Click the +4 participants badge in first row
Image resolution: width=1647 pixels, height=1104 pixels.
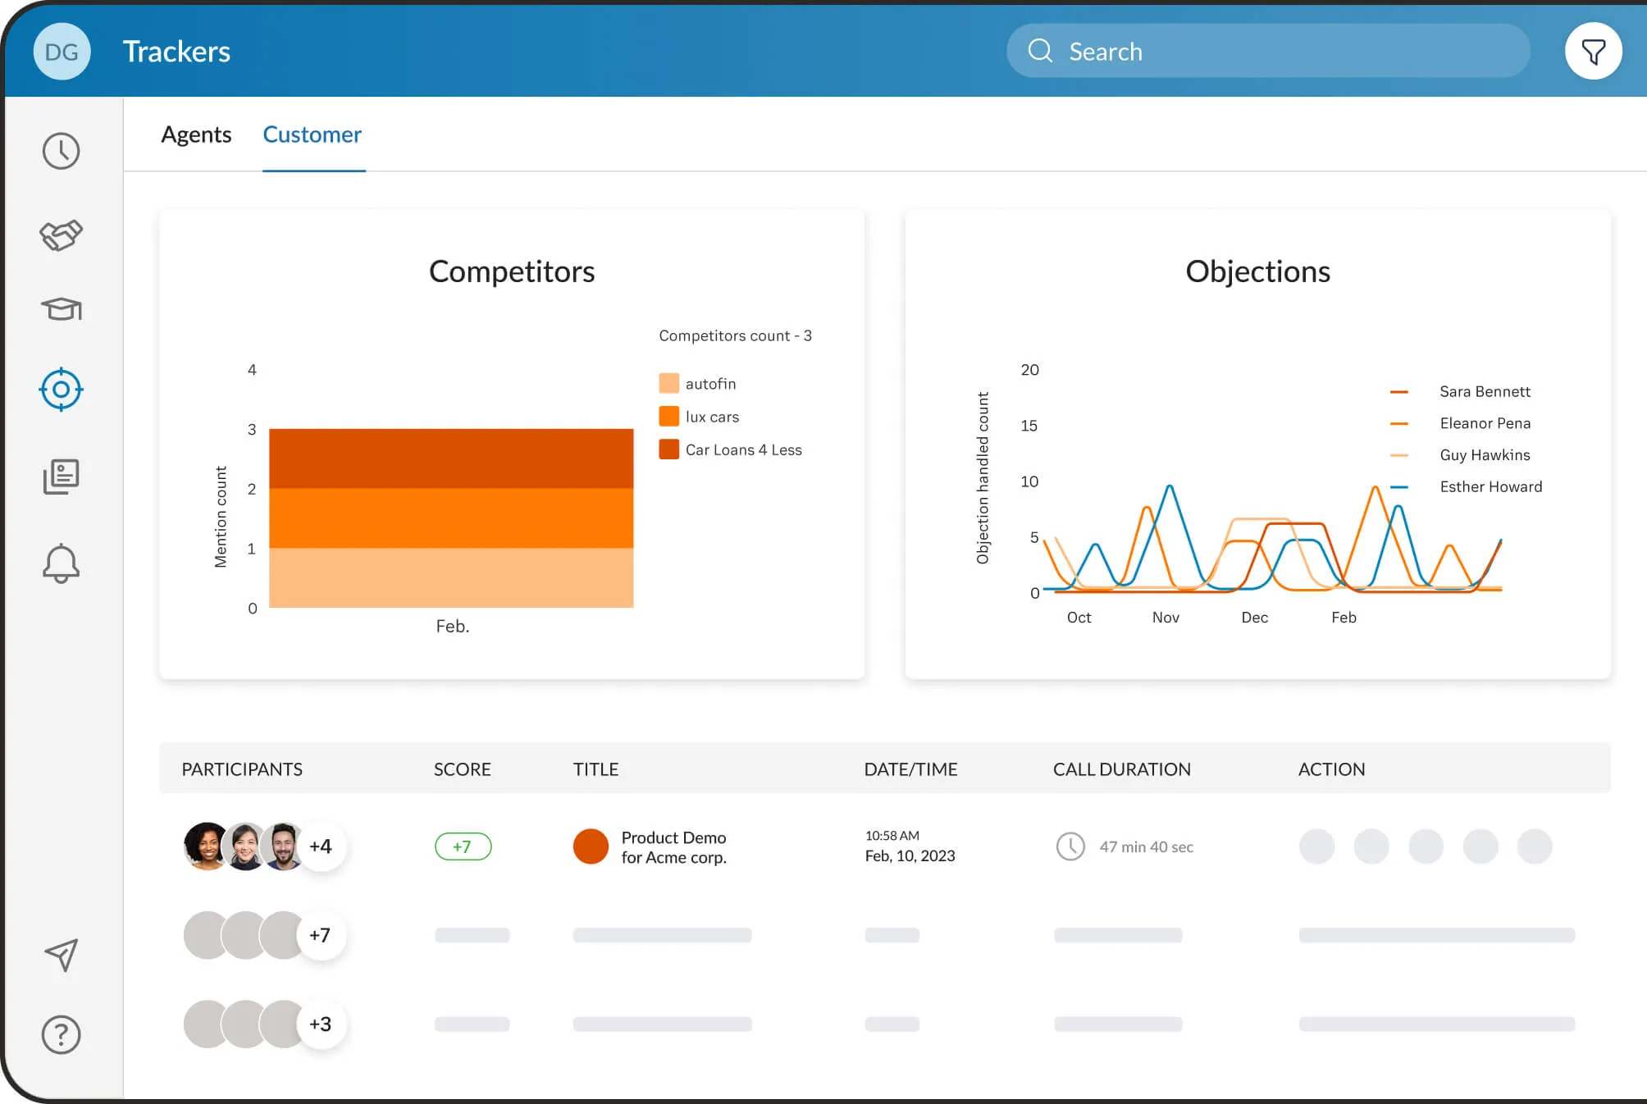[321, 846]
